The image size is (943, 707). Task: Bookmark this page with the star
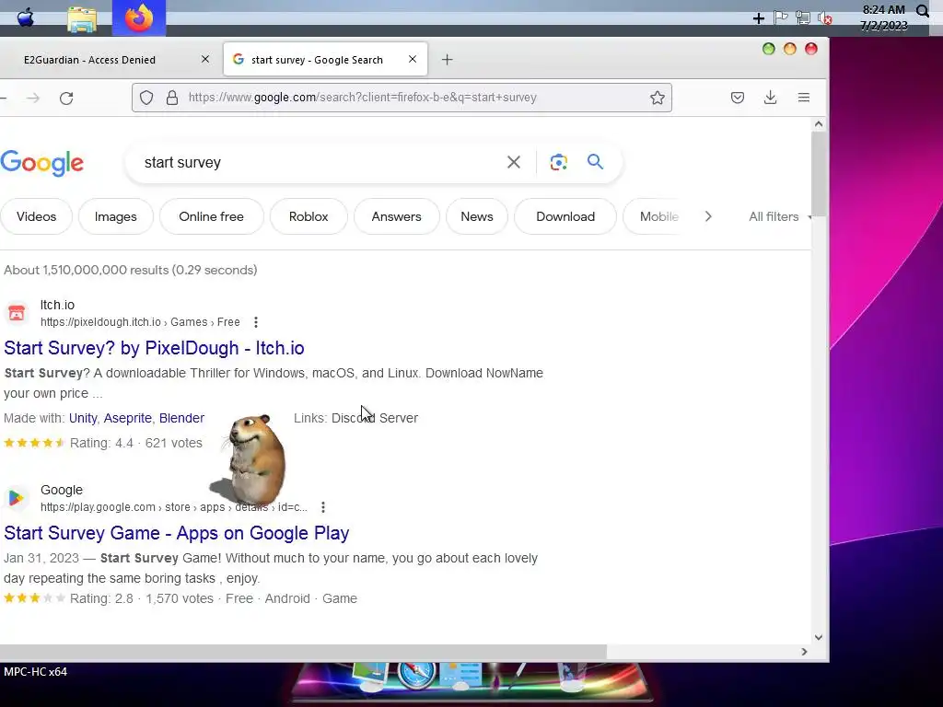coord(658,98)
